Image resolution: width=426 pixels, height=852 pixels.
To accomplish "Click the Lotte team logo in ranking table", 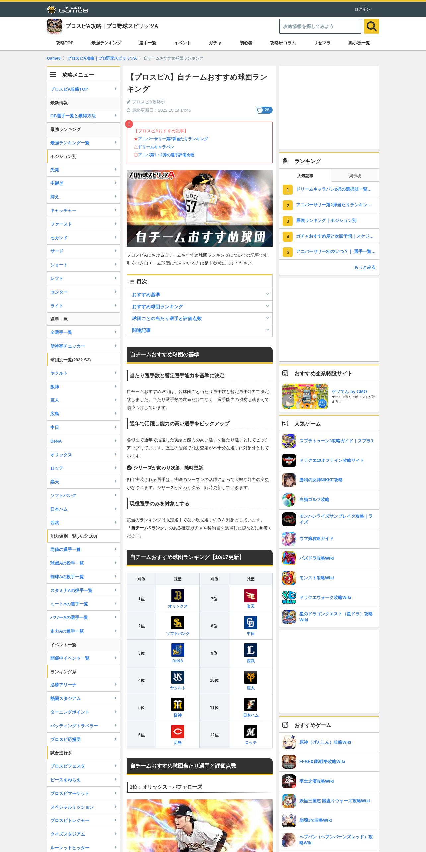I will [251, 732].
